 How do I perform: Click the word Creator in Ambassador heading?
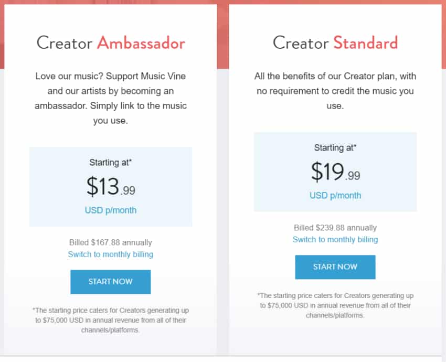point(65,43)
